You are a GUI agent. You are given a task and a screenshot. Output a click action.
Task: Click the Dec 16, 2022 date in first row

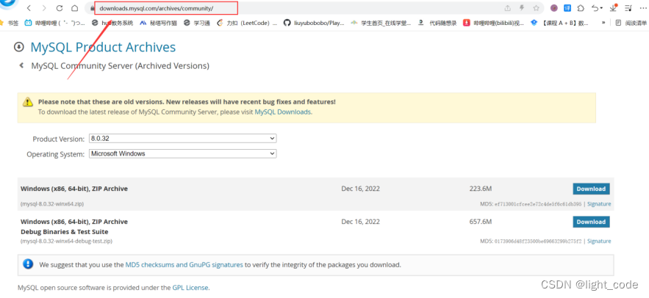pos(360,189)
